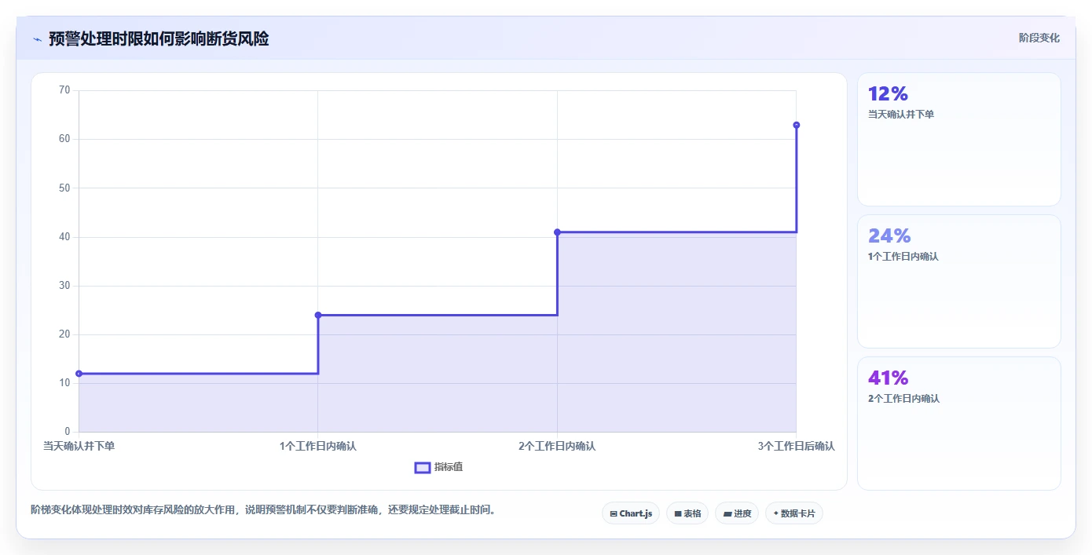Click the card label 2个工作日内确认

click(x=903, y=399)
